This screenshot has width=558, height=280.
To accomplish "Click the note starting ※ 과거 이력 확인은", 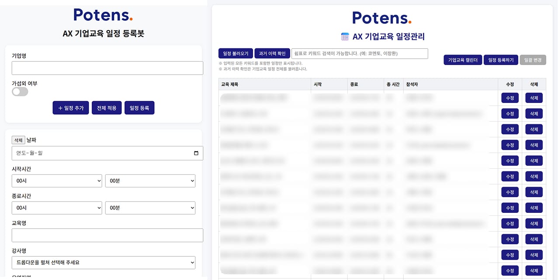I will pyautogui.click(x=263, y=69).
